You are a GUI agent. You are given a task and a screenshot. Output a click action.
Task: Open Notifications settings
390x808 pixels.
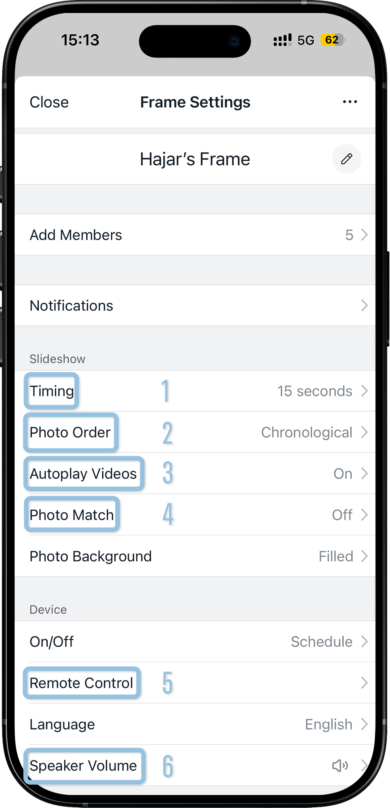(x=194, y=305)
